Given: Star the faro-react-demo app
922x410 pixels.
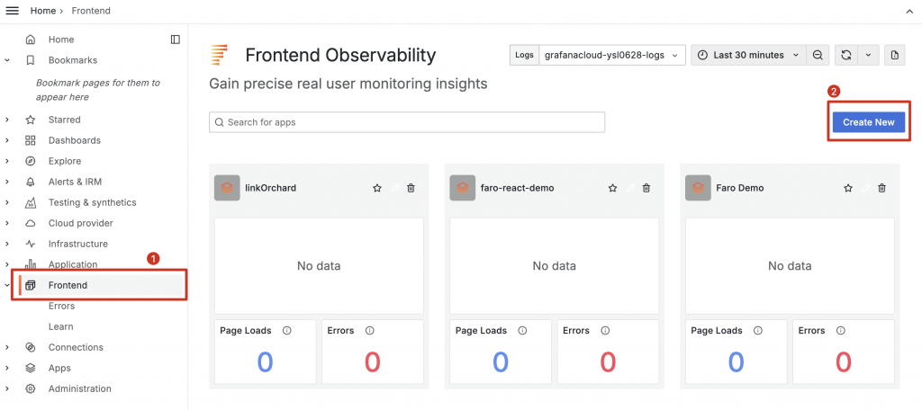Looking at the screenshot, I should pyautogui.click(x=613, y=188).
